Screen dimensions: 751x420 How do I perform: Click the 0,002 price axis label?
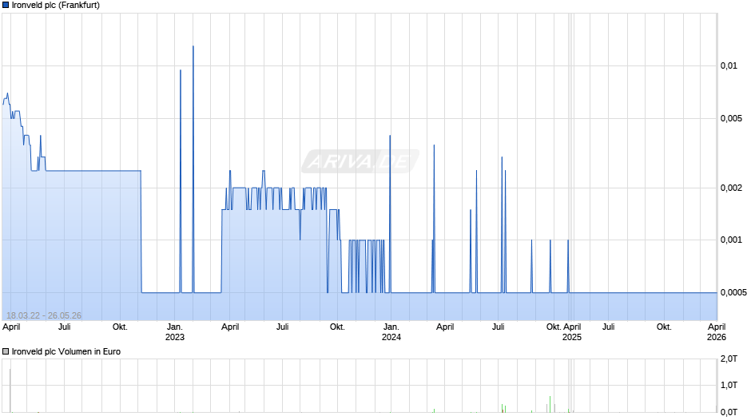click(731, 188)
